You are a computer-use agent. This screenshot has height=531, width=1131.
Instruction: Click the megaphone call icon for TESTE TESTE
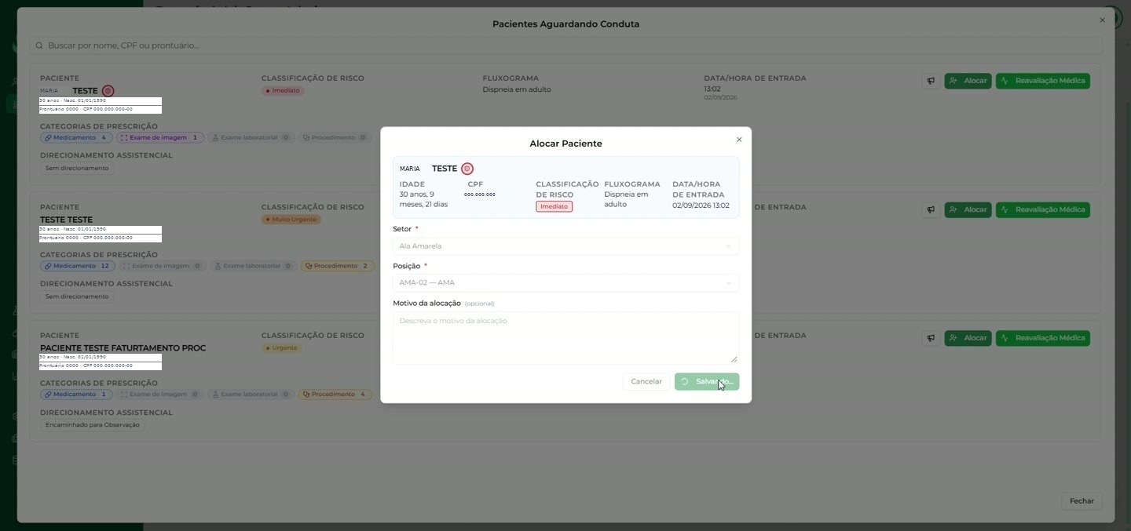931,209
